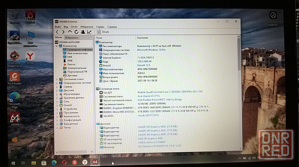Open the Вид menu
The image size is (299, 167).
66,27
